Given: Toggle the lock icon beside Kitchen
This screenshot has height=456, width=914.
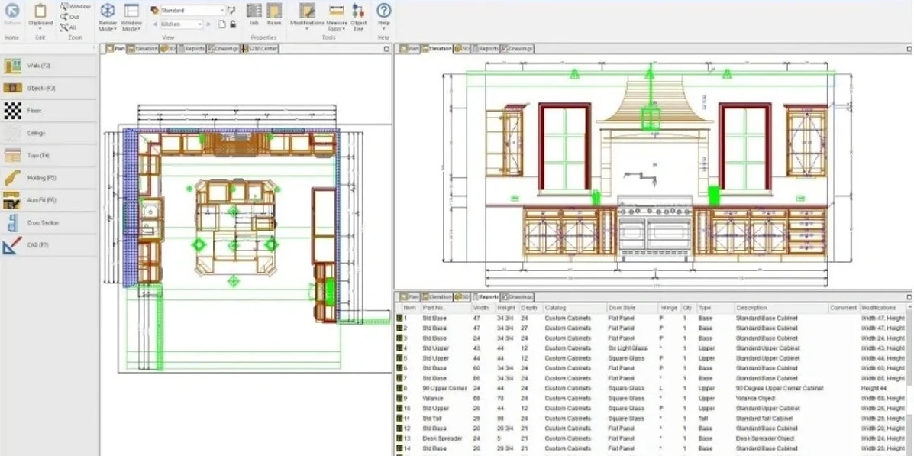Looking at the screenshot, I should 233,24.
